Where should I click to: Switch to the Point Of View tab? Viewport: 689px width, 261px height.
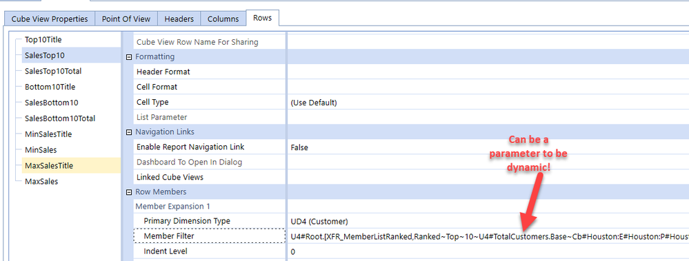tap(126, 19)
